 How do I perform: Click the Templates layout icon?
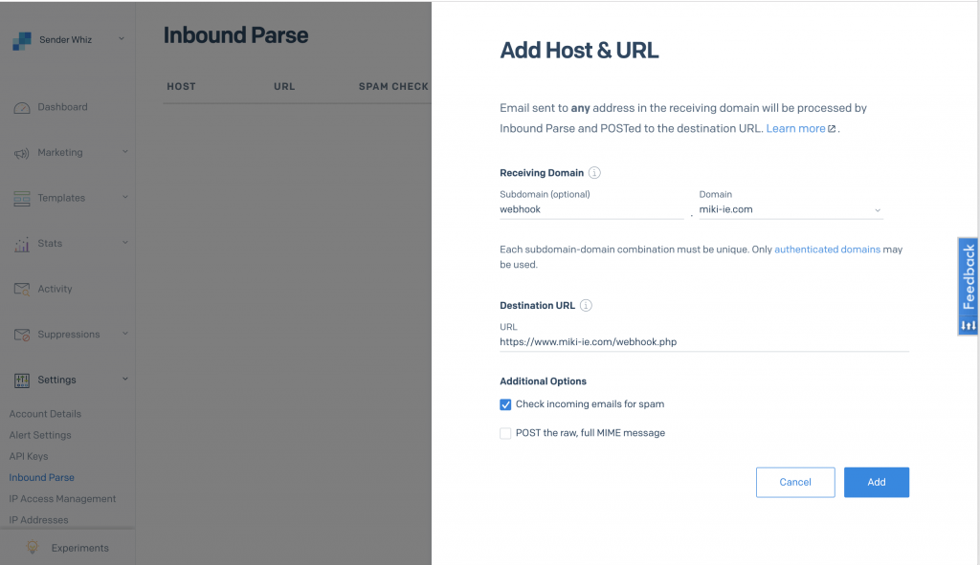pyautogui.click(x=22, y=199)
